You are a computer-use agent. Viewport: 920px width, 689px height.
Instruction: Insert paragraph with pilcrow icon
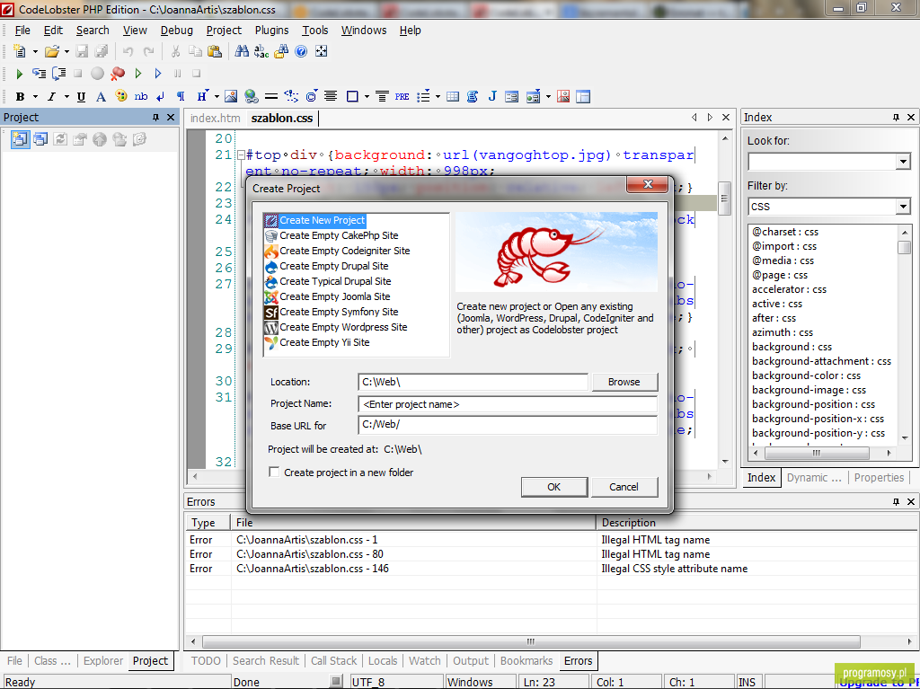click(x=181, y=96)
